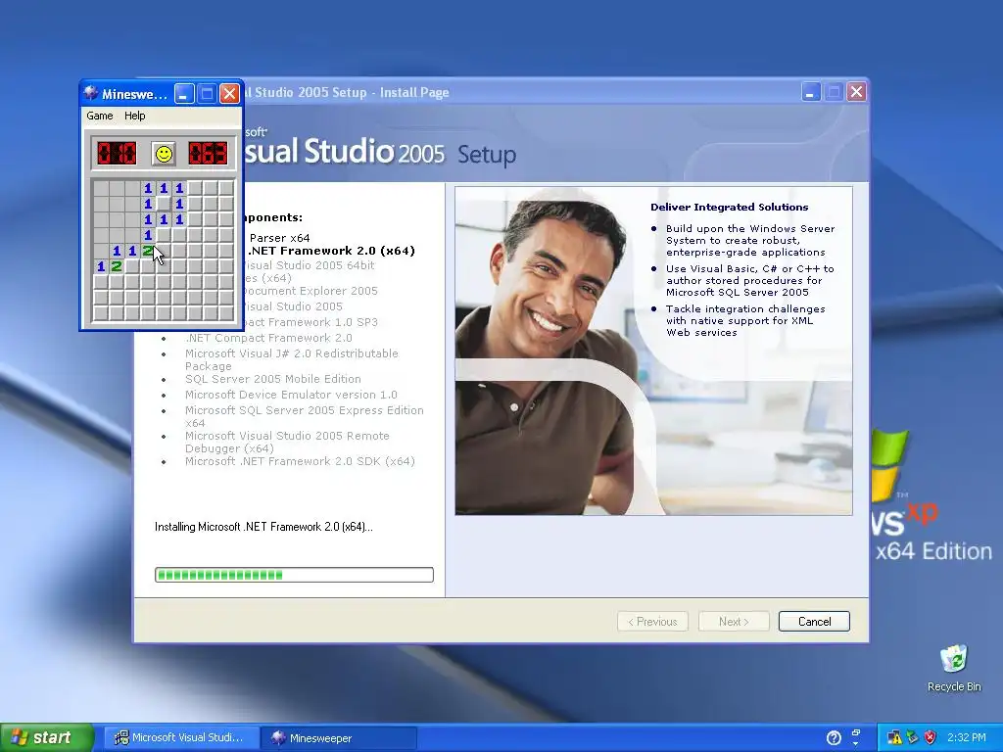Click the 'Deliver Integrated Solutions' heading
The image size is (1003, 752).
pyautogui.click(x=729, y=208)
